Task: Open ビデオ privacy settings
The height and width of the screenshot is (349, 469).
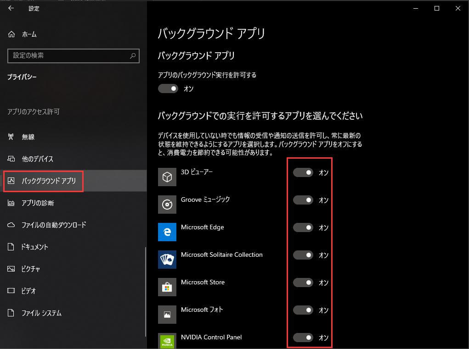Action: coord(73,290)
